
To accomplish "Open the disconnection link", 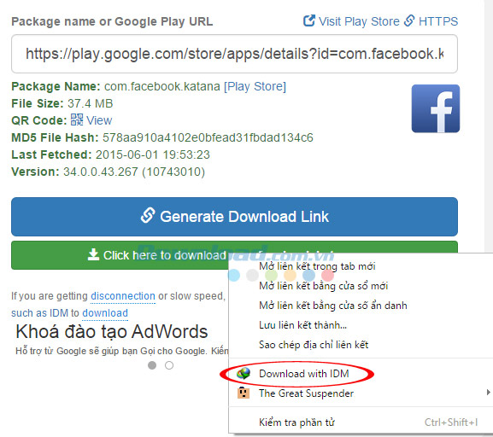I will click(x=123, y=296).
